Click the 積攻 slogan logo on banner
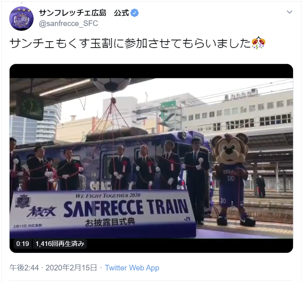The height and width of the screenshot is (282, 303). click(x=42, y=212)
